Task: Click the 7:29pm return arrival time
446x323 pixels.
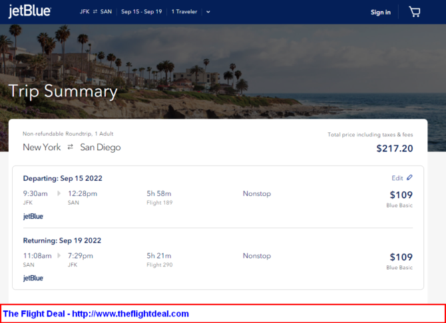Action: [80, 256]
